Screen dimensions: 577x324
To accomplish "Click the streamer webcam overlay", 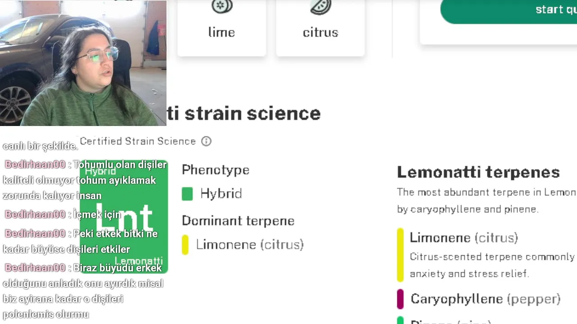I will pyautogui.click(x=83, y=63).
